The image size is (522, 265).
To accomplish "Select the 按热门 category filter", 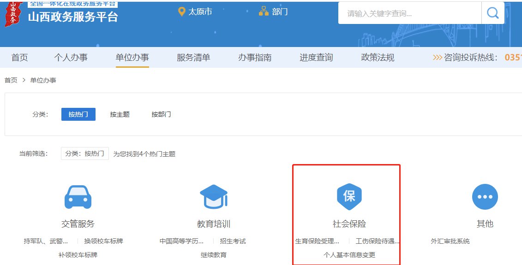I will 78,114.
